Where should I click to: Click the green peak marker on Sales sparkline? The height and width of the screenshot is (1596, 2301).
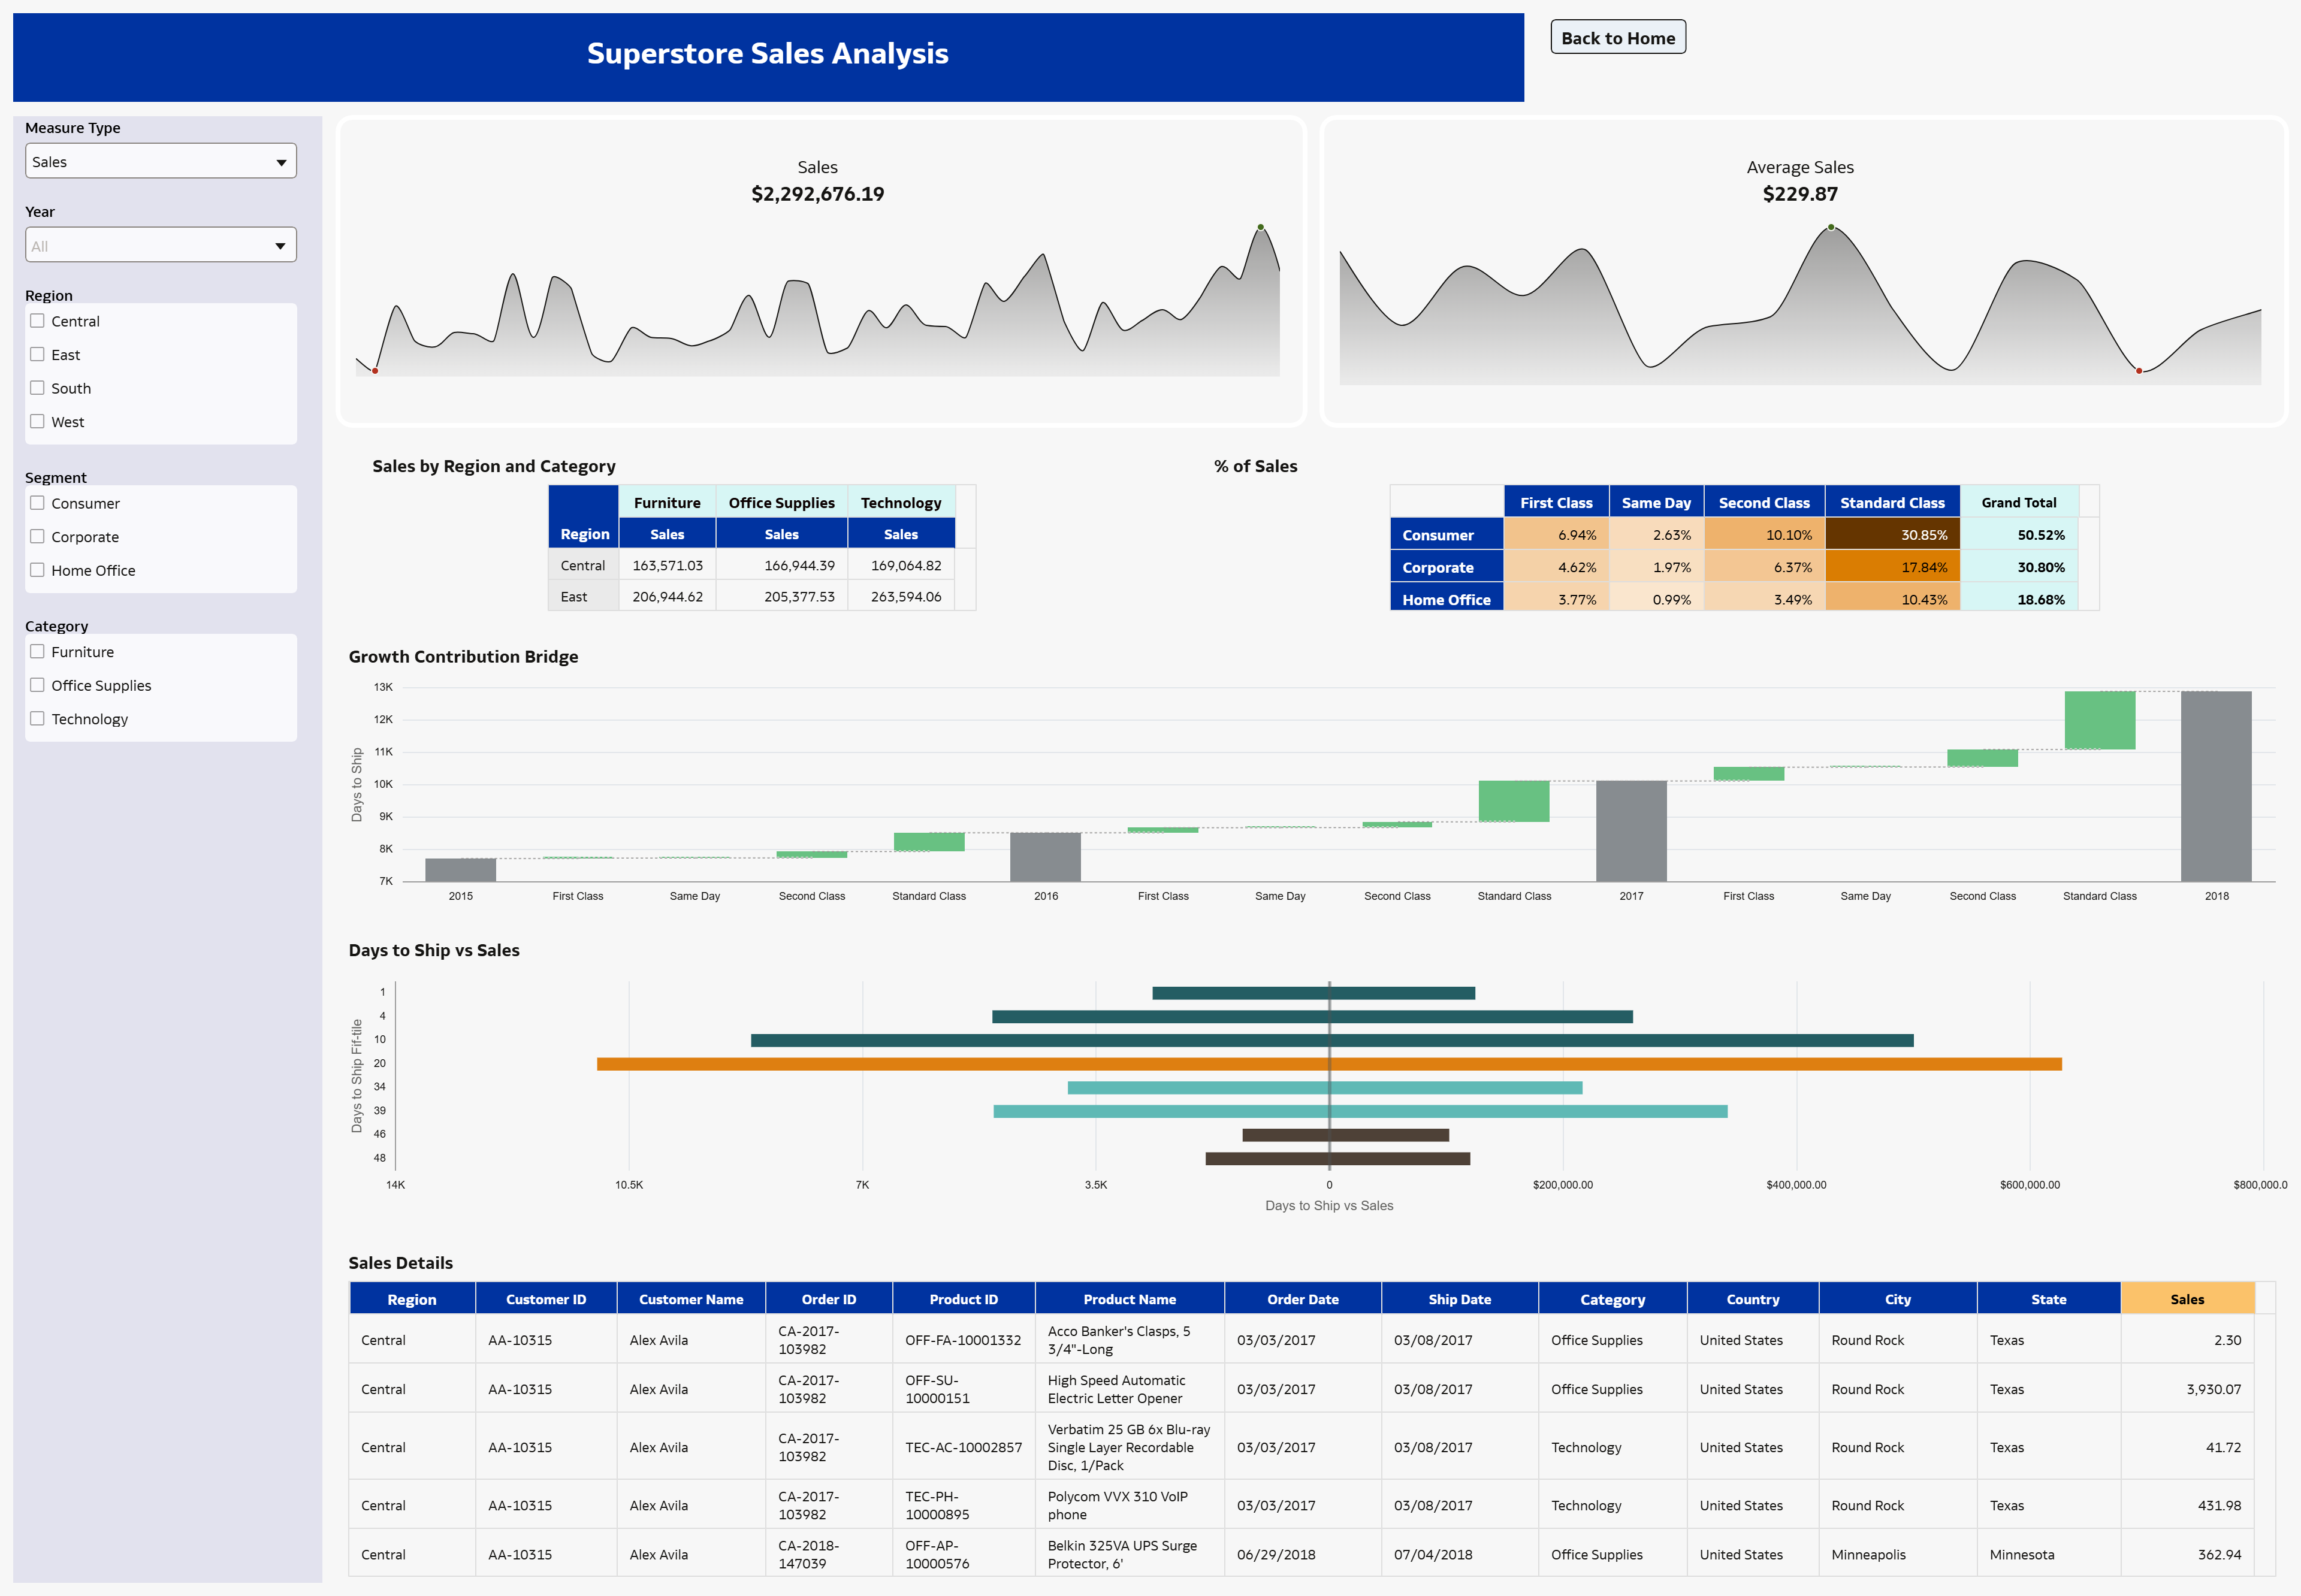click(x=1260, y=227)
